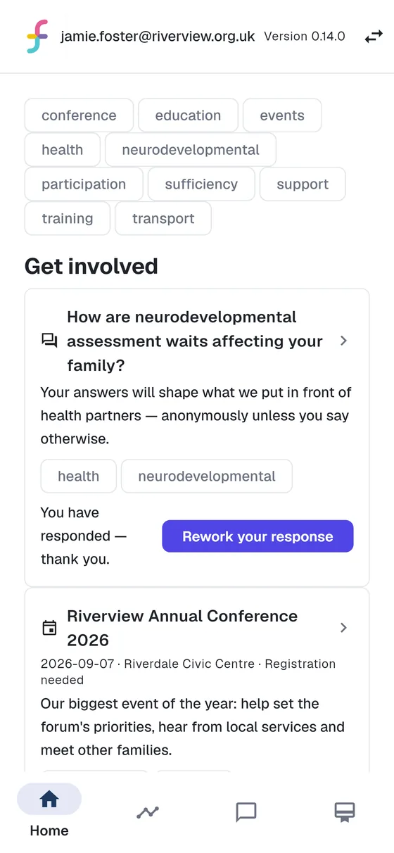This screenshot has width=394, height=853.
Task: Toggle the transport filter tag
Action: point(163,218)
